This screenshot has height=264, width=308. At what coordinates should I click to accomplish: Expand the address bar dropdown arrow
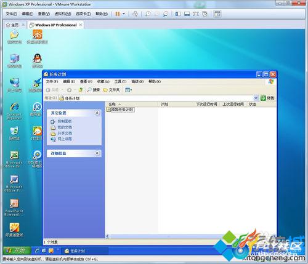(256, 98)
